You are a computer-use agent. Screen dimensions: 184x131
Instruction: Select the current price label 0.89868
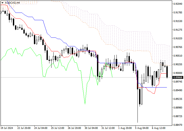coord(178,78)
